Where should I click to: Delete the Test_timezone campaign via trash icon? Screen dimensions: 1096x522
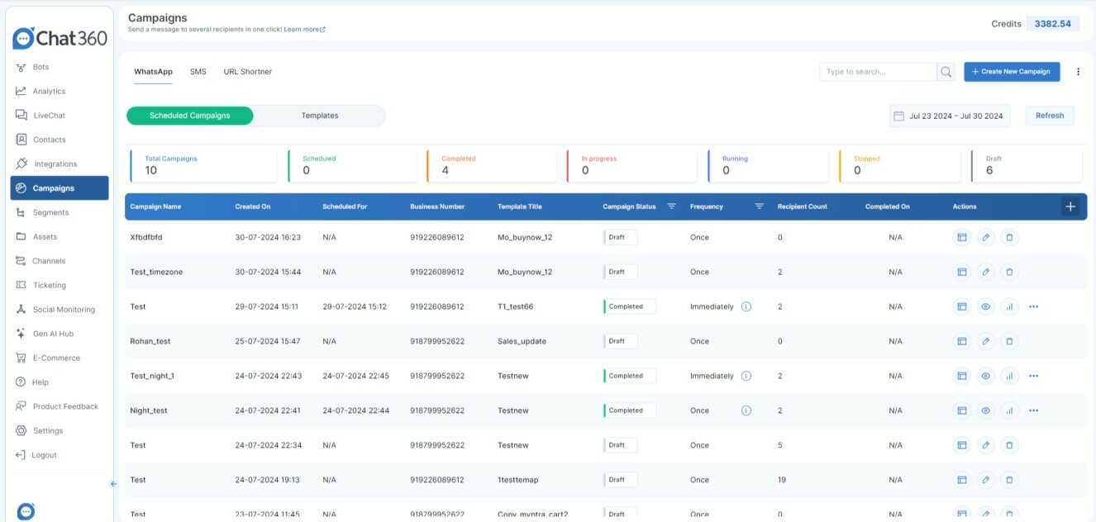pos(1009,272)
